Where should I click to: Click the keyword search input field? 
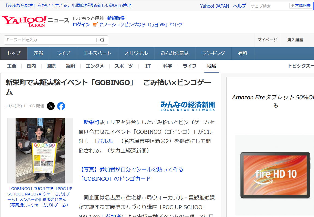(x=51, y=40)
